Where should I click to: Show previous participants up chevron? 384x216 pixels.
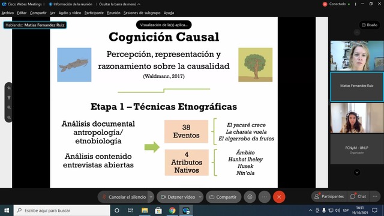[357, 32]
